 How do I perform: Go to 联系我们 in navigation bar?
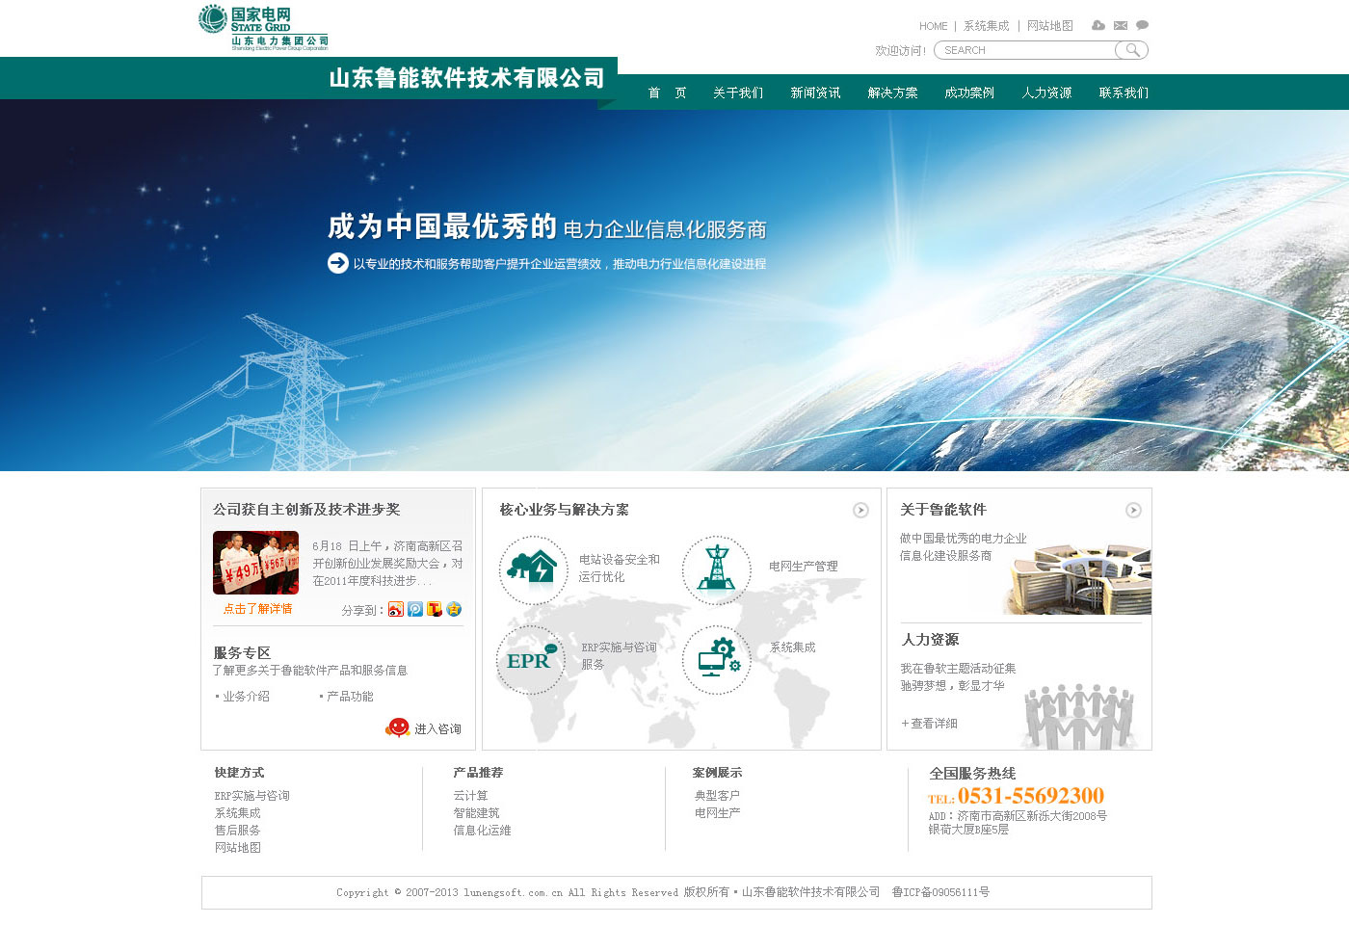1124,92
